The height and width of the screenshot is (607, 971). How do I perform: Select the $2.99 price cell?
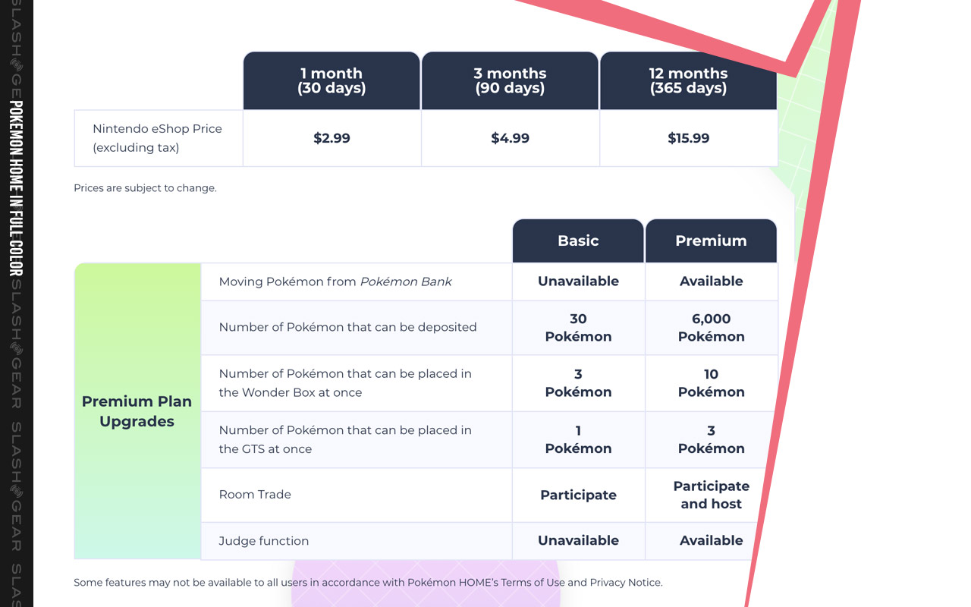click(332, 138)
